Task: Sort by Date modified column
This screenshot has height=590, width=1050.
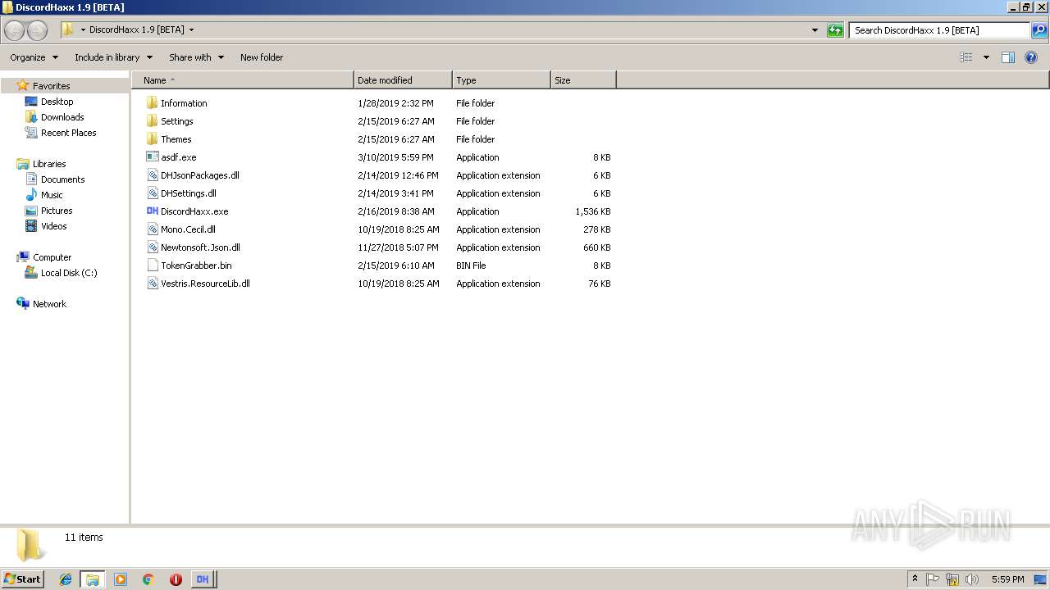Action: pyautogui.click(x=403, y=80)
